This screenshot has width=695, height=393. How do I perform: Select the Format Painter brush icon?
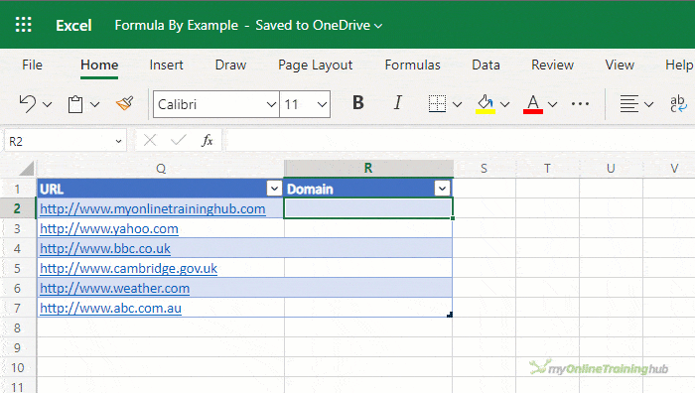point(124,104)
